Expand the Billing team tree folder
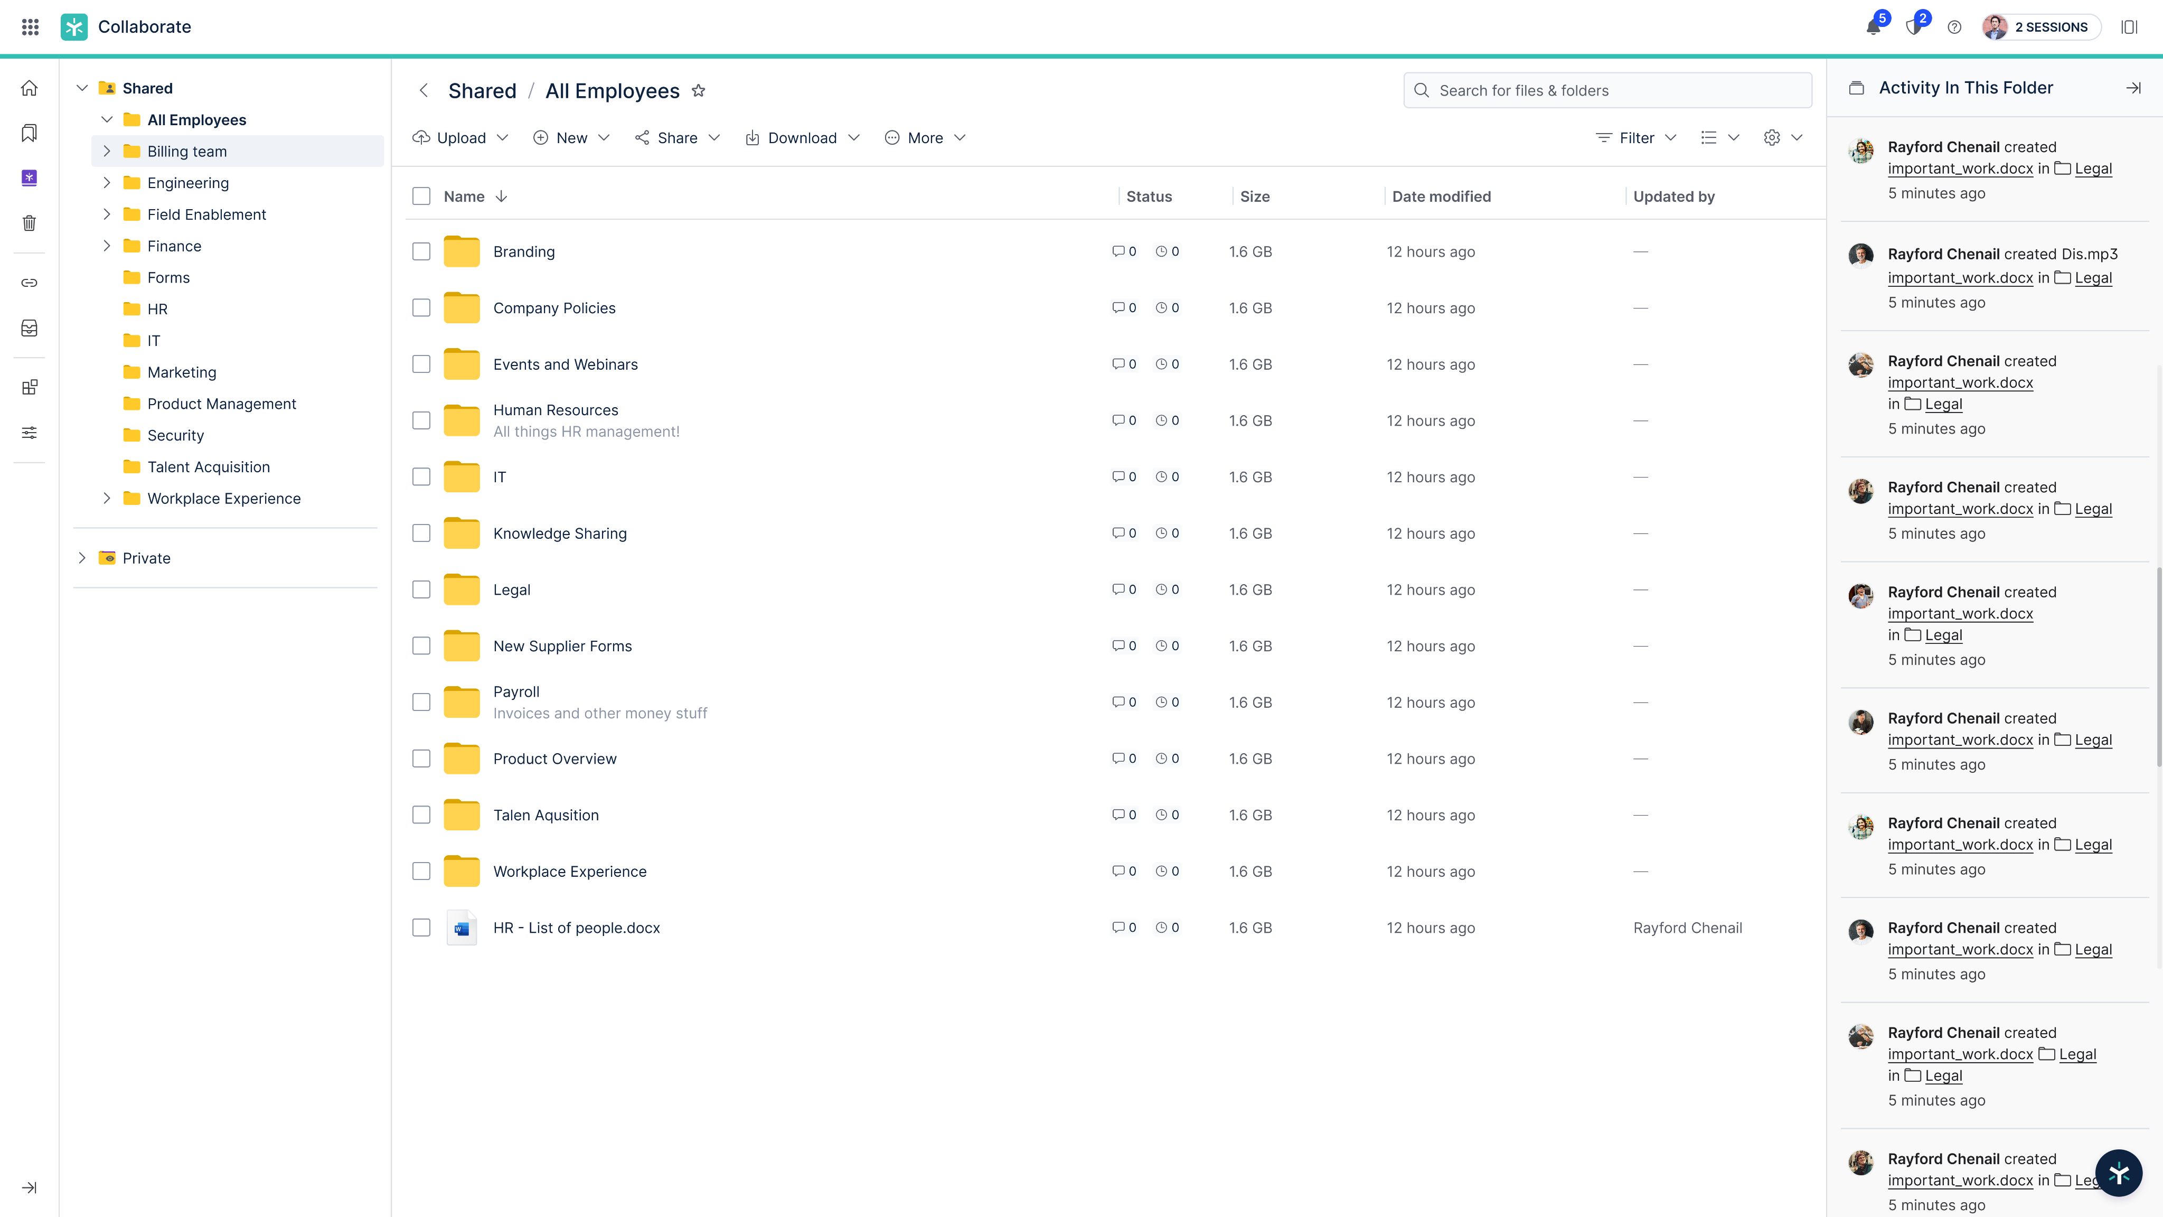 click(107, 151)
